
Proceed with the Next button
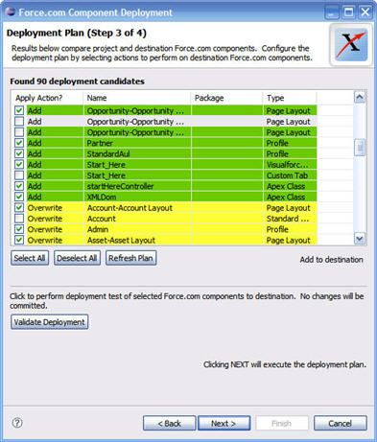pos(224,423)
